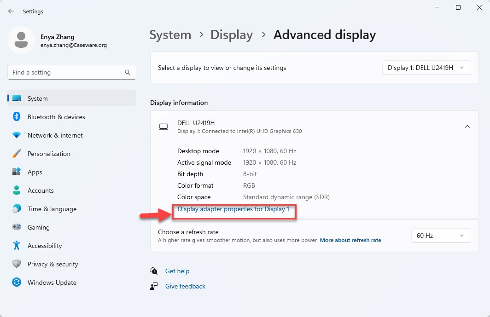Open Display adapter properties for Display 1
The image size is (490, 317).
point(234,209)
